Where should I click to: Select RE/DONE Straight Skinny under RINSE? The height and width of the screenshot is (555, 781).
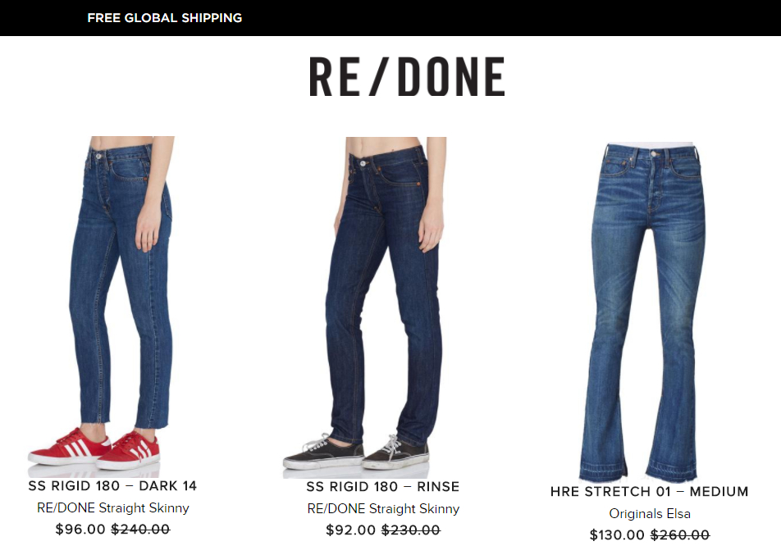(383, 509)
